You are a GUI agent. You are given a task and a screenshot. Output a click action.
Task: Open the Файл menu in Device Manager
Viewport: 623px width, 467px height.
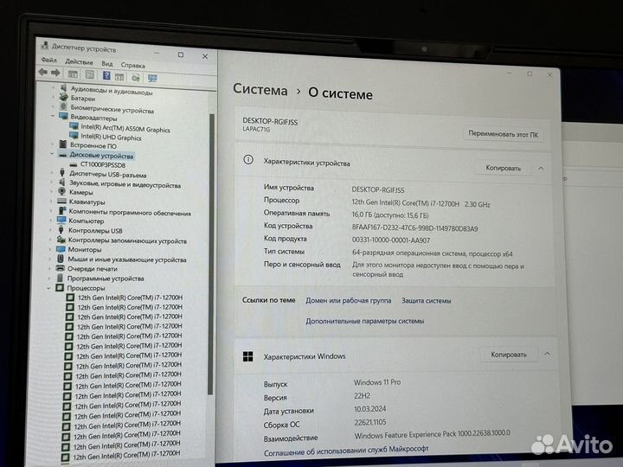click(x=48, y=60)
